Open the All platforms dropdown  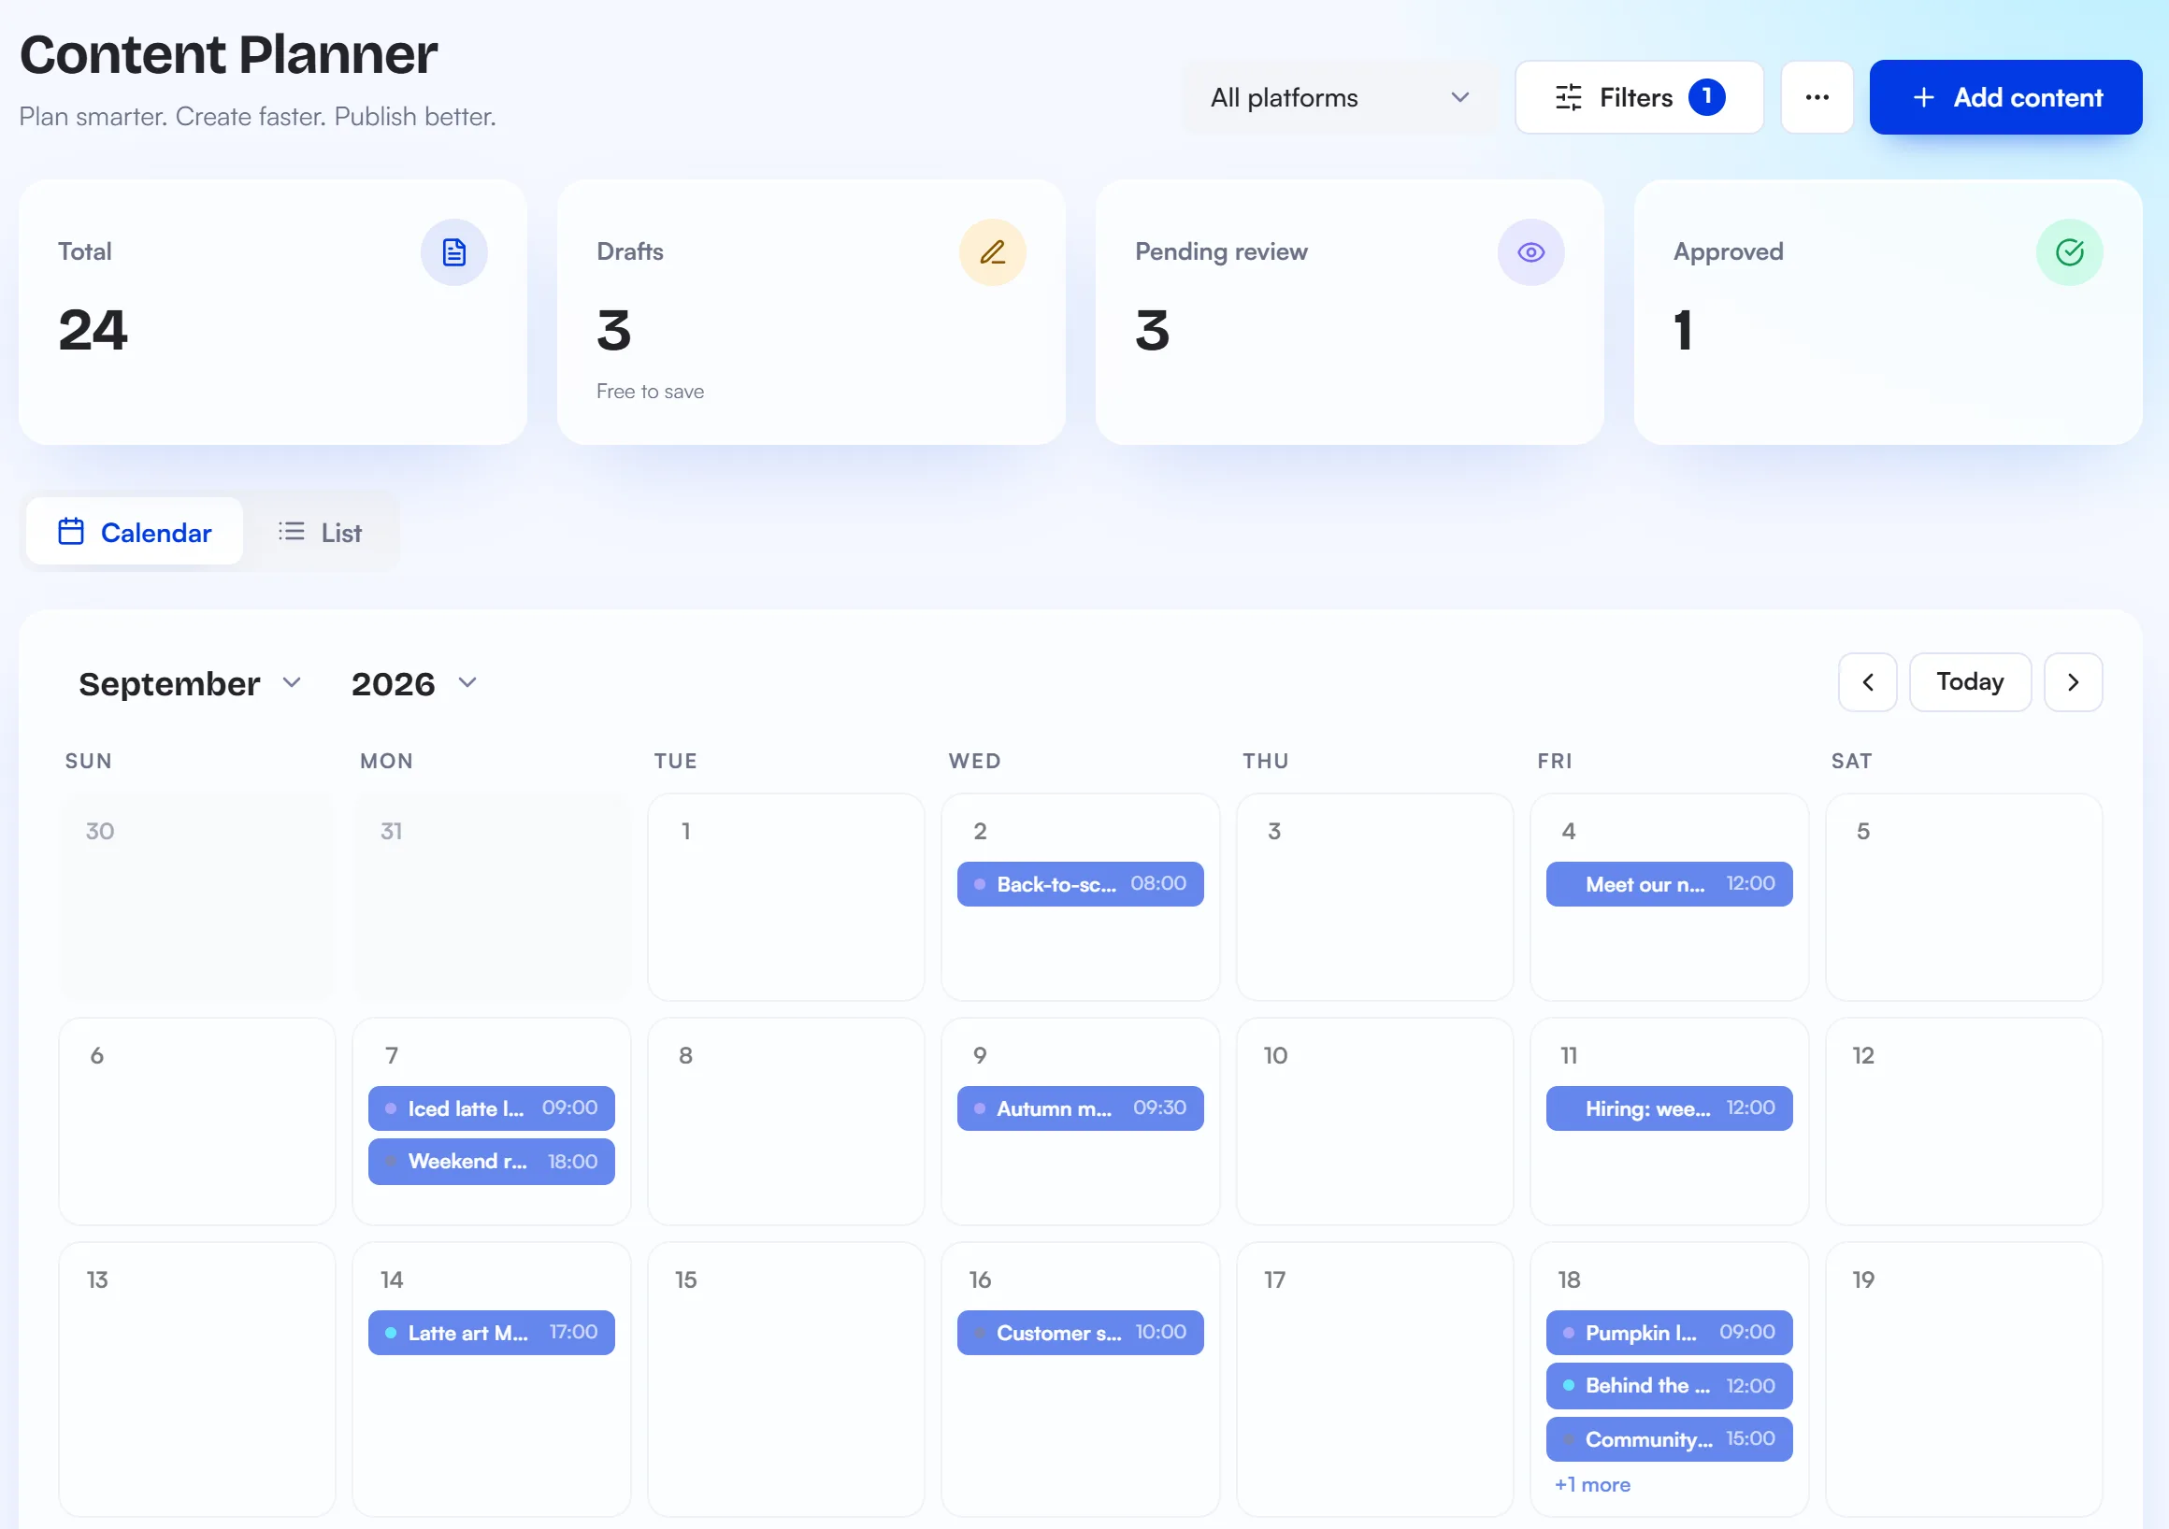(x=1340, y=97)
